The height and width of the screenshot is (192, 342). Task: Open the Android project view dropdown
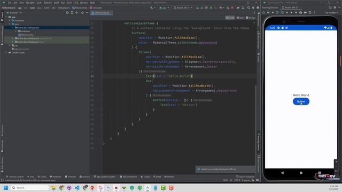[14, 13]
